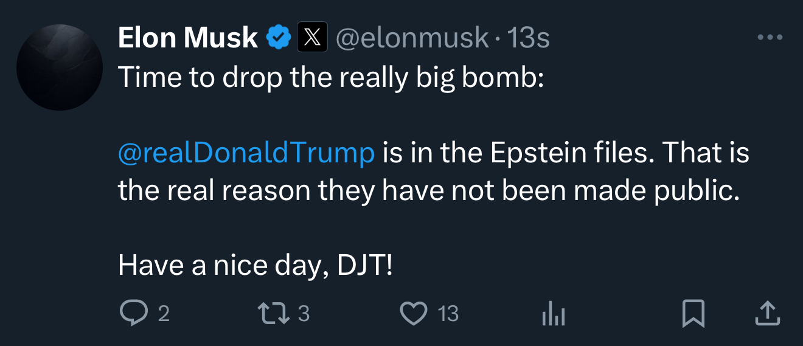
Task: Open the view analytics bar chart icon
Action: 554,314
